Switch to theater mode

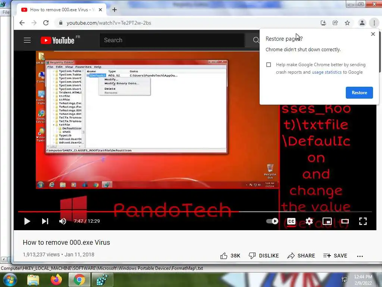345,221
